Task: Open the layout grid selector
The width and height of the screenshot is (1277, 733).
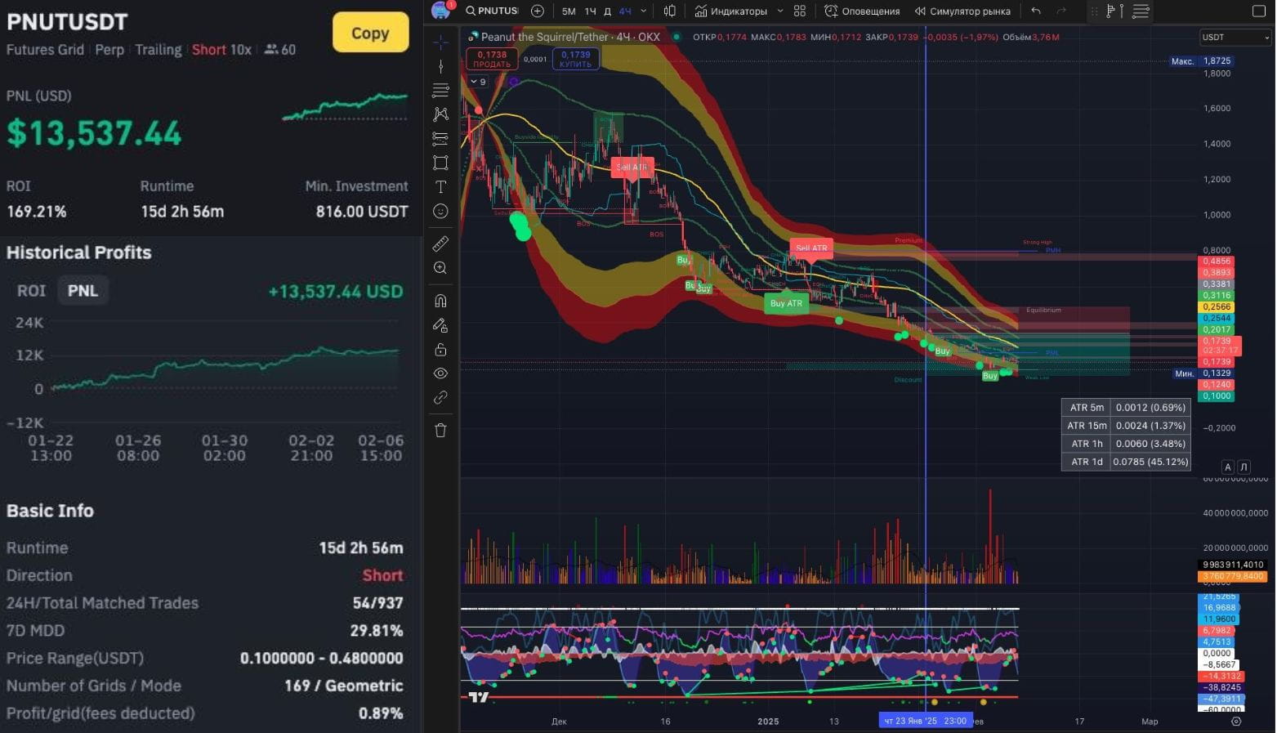Action: pos(800,11)
